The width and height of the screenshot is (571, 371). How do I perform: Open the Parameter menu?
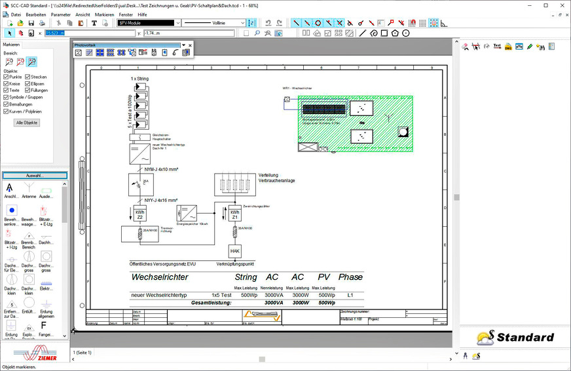pyautogui.click(x=61, y=14)
